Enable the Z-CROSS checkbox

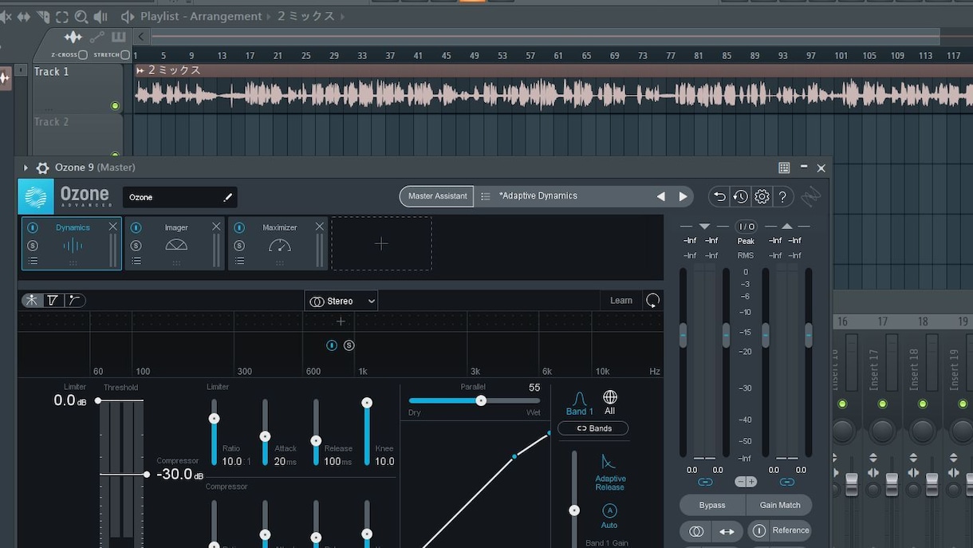click(83, 55)
